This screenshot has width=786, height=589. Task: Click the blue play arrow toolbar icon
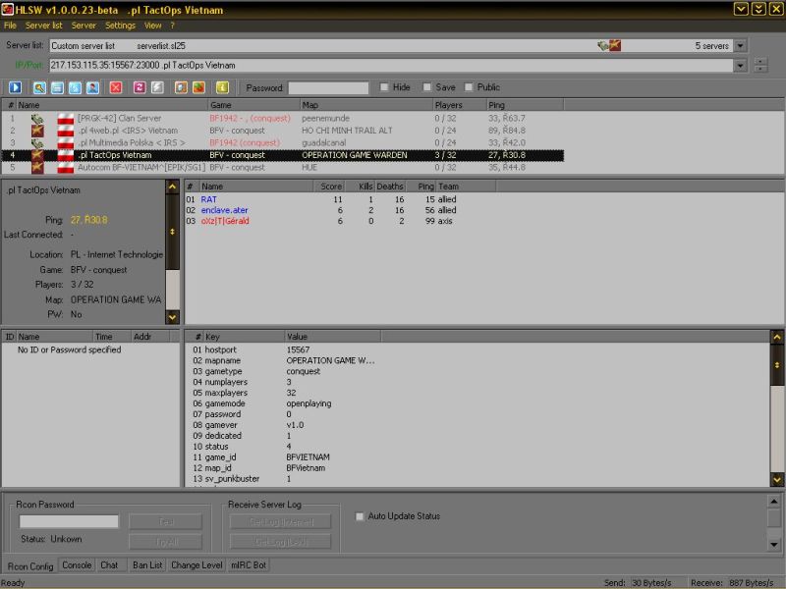click(x=15, y=87)
